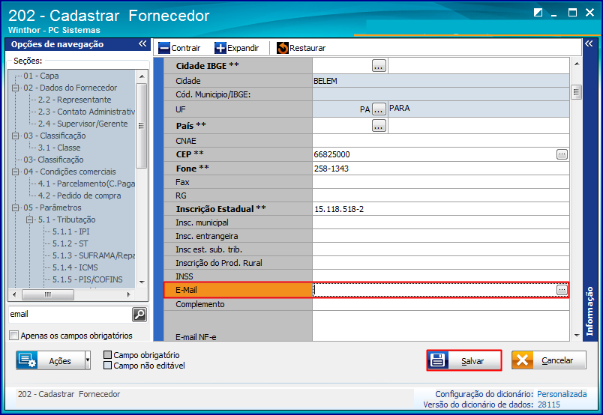This screenshot has width=603, height=415.
Task: Click the Cancelar X icon
Action: point(522,360)
